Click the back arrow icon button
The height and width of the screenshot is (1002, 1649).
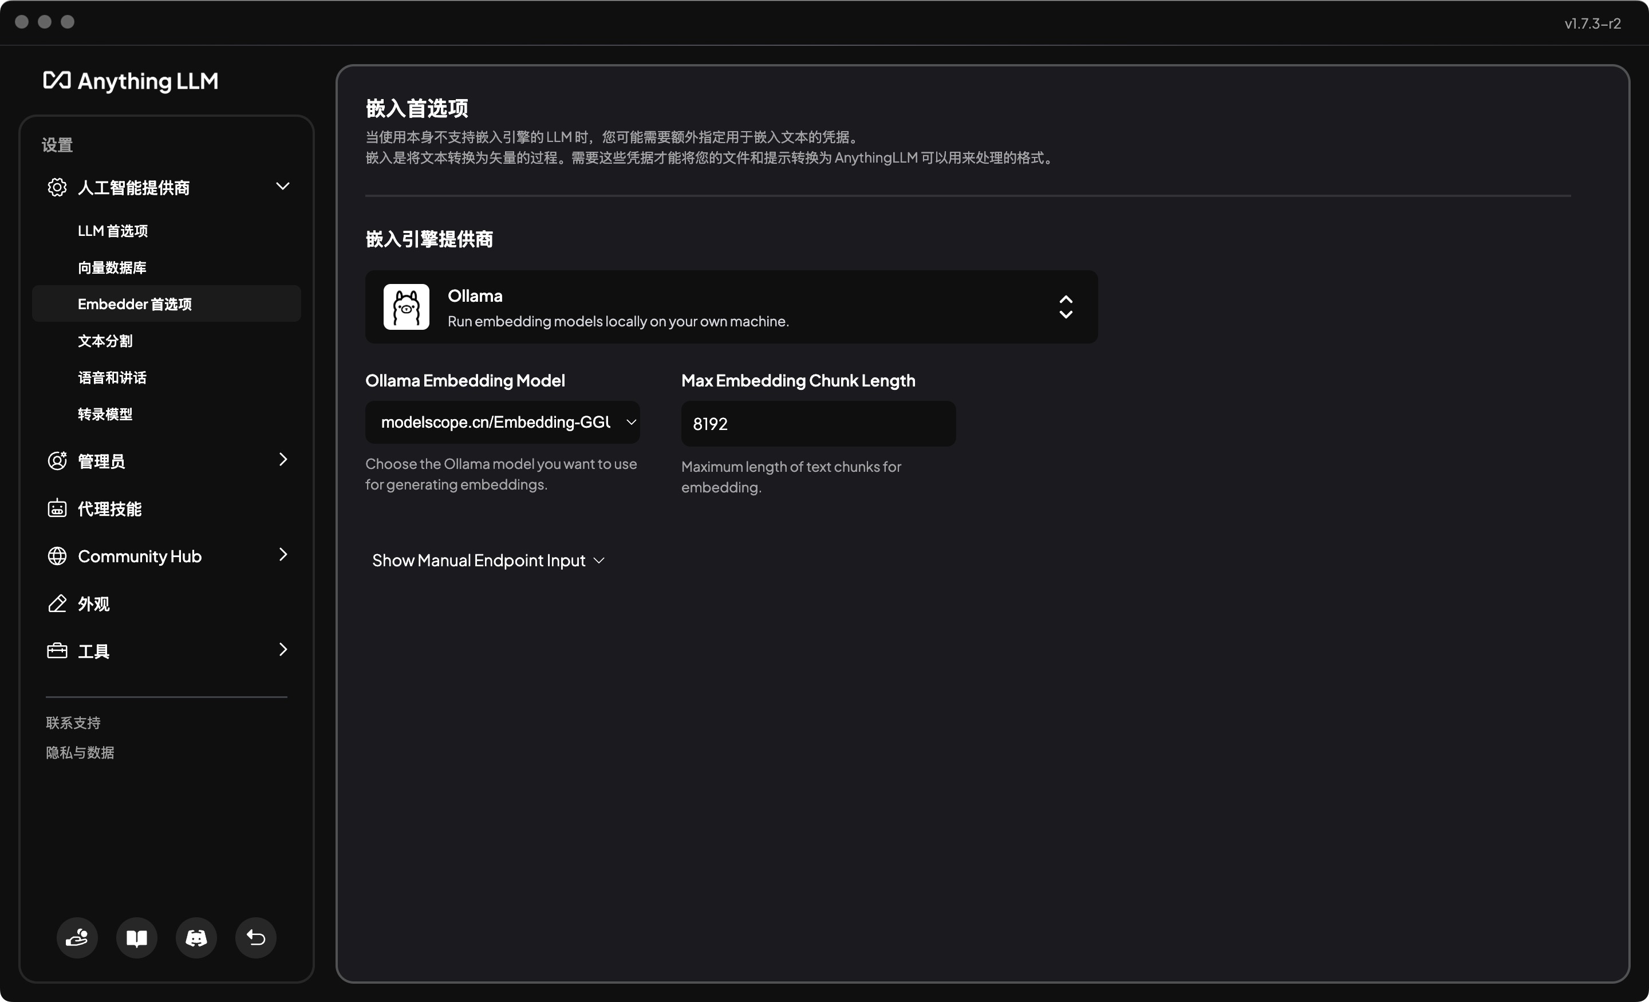(255, 937)
